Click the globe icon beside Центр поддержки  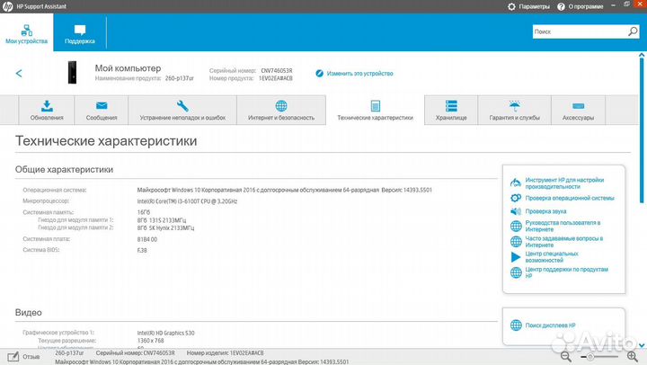516,272
